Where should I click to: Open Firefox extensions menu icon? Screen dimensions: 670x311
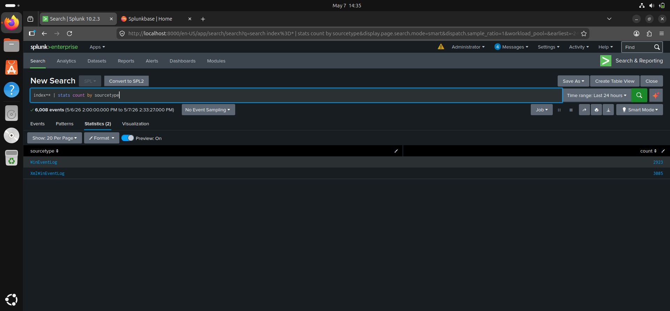(649, 34)
